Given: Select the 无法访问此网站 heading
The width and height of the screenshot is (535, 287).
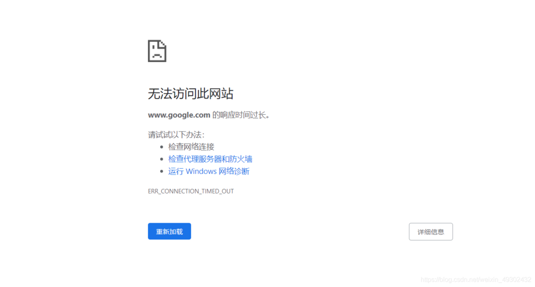Looking at the screenshot, I should [191, 94].
